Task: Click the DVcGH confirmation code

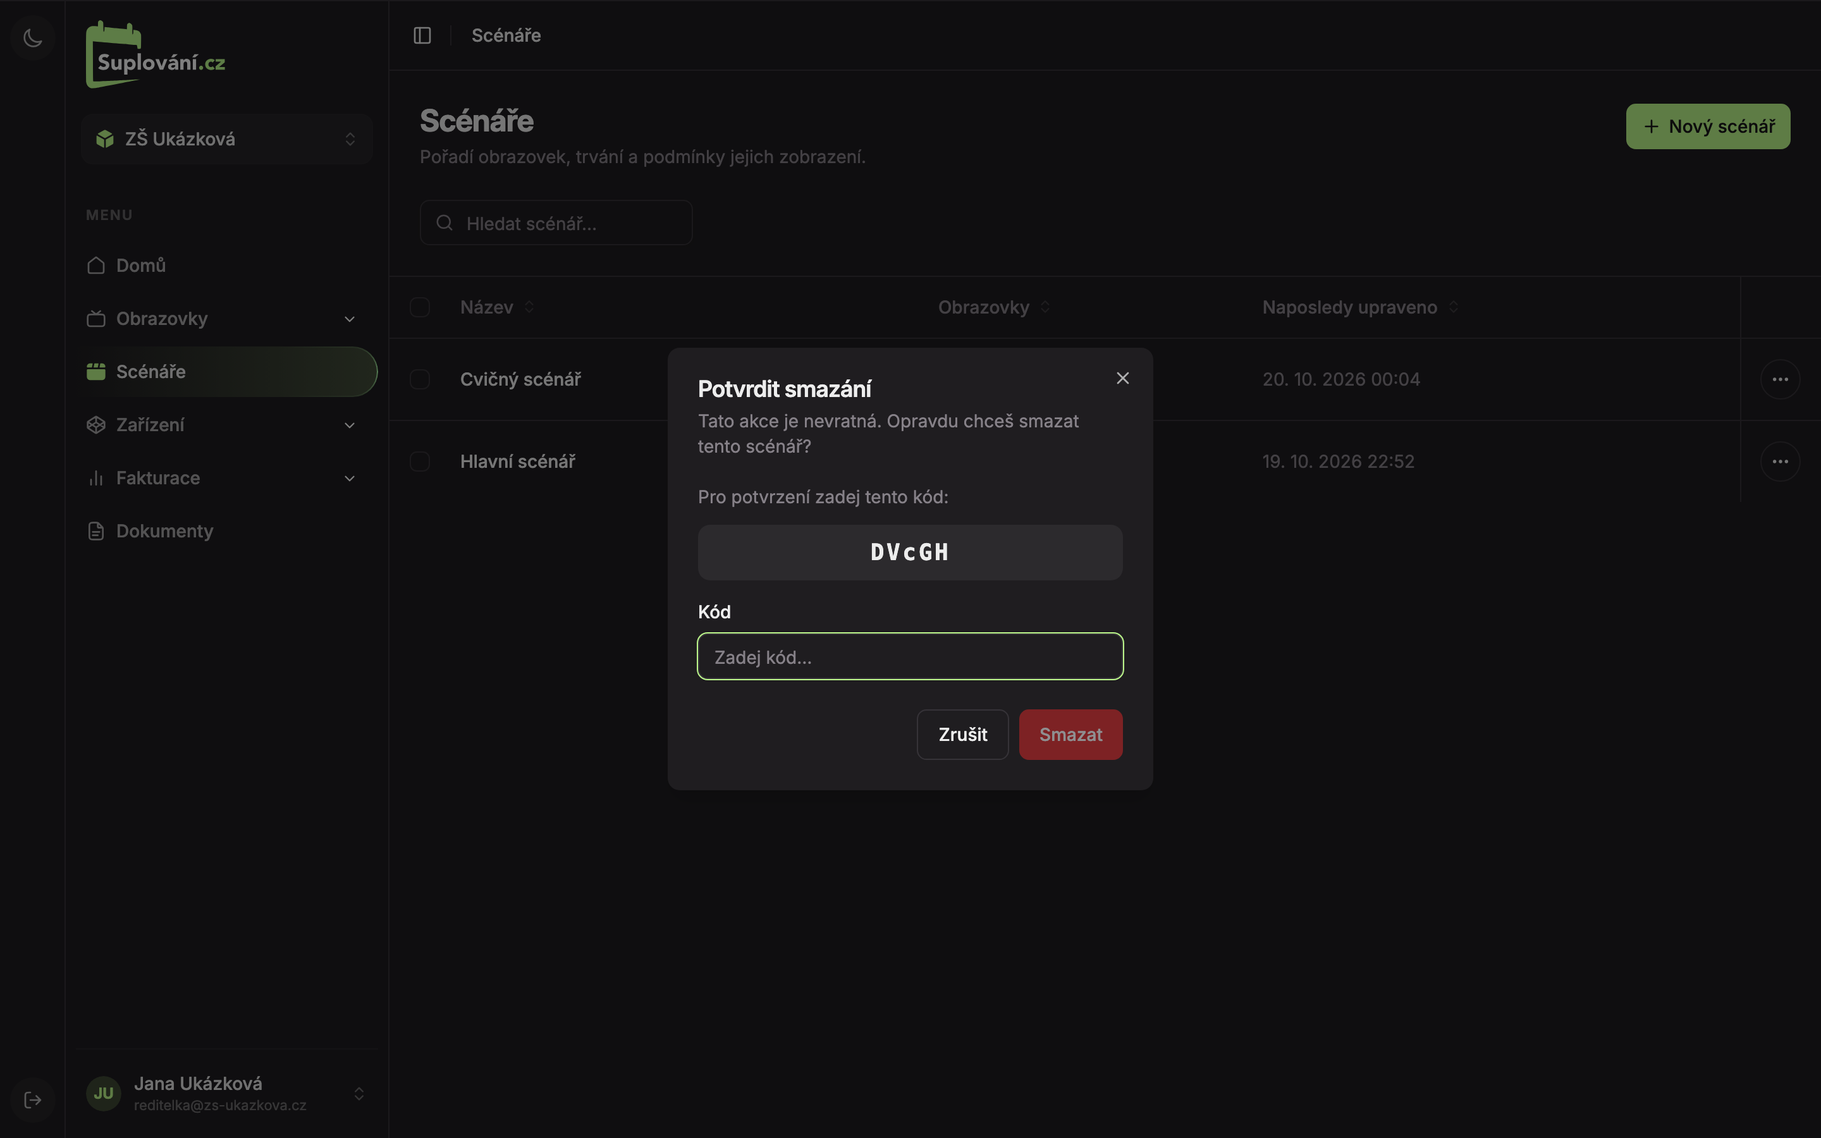Action: 910,553
